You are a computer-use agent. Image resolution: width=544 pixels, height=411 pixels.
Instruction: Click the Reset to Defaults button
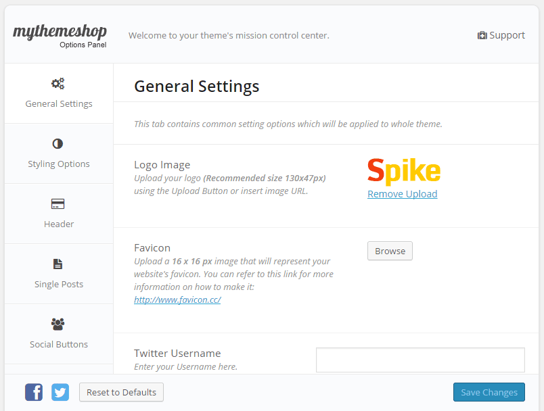tap(121, 392)
